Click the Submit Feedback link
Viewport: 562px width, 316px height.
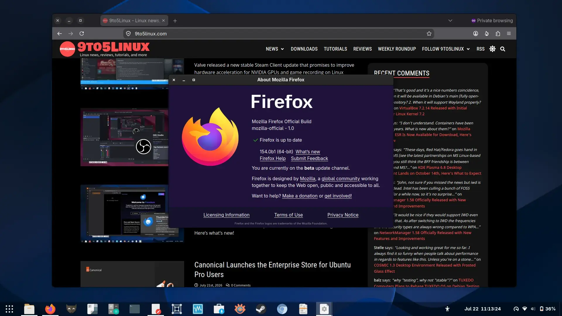309,158
